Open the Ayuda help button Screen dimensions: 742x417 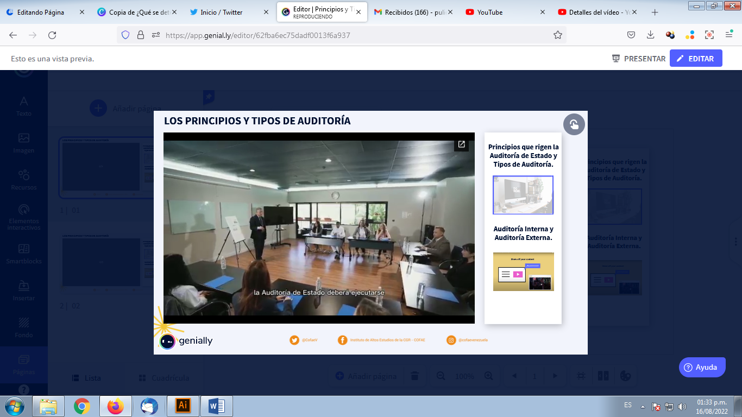(702, 367)
